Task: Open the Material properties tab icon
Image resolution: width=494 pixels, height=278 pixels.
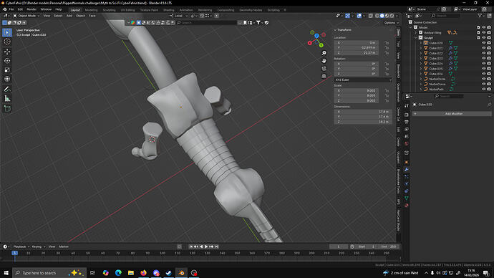Action: [x=407, y=206]
